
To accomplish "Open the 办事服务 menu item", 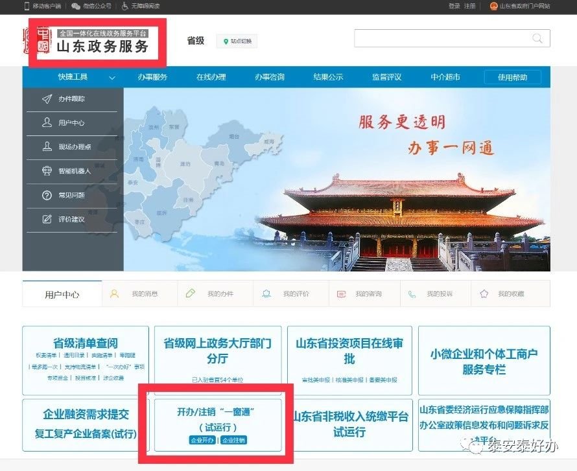I will 152,77.
